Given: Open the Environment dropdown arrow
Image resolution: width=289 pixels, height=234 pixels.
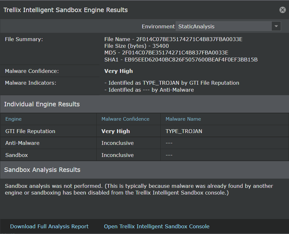Looking at the screenshot, I should click(x=276, y=26).
